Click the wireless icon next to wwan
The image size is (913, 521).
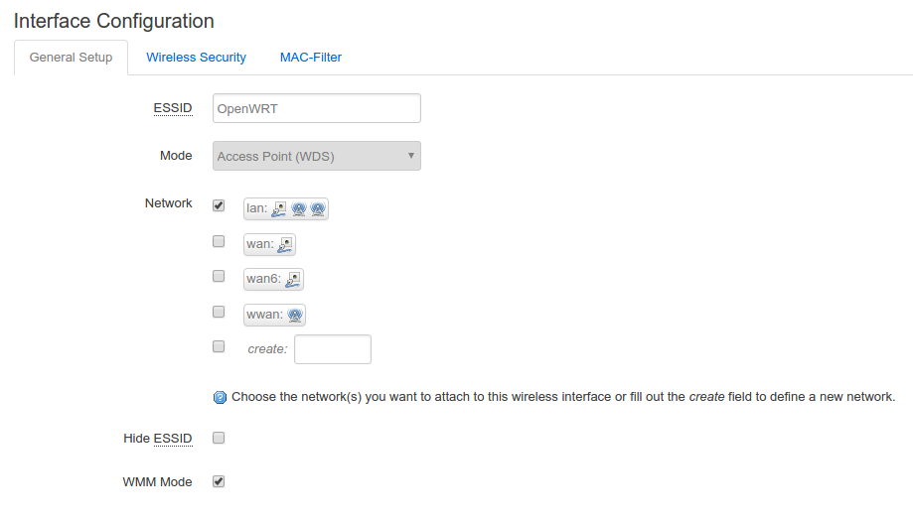click(295, 316)
